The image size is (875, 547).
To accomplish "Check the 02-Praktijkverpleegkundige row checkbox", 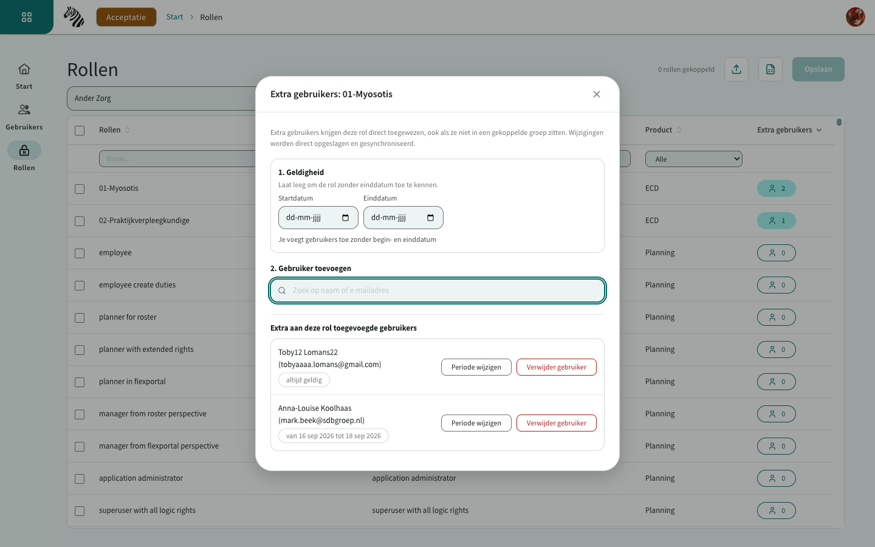I will [x=80, y=221].
